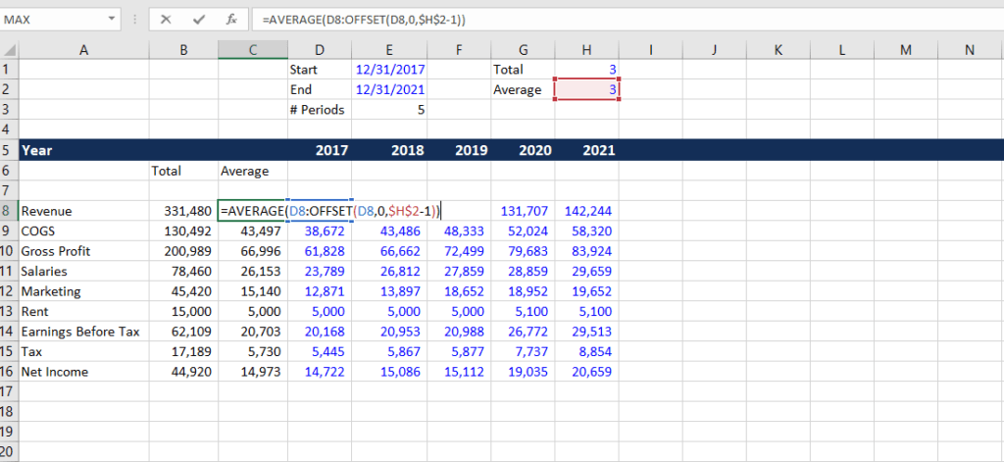Select the row 8 header
Image resolution: width=1004 pixels, height=462 pixels.
coord(9,211)
